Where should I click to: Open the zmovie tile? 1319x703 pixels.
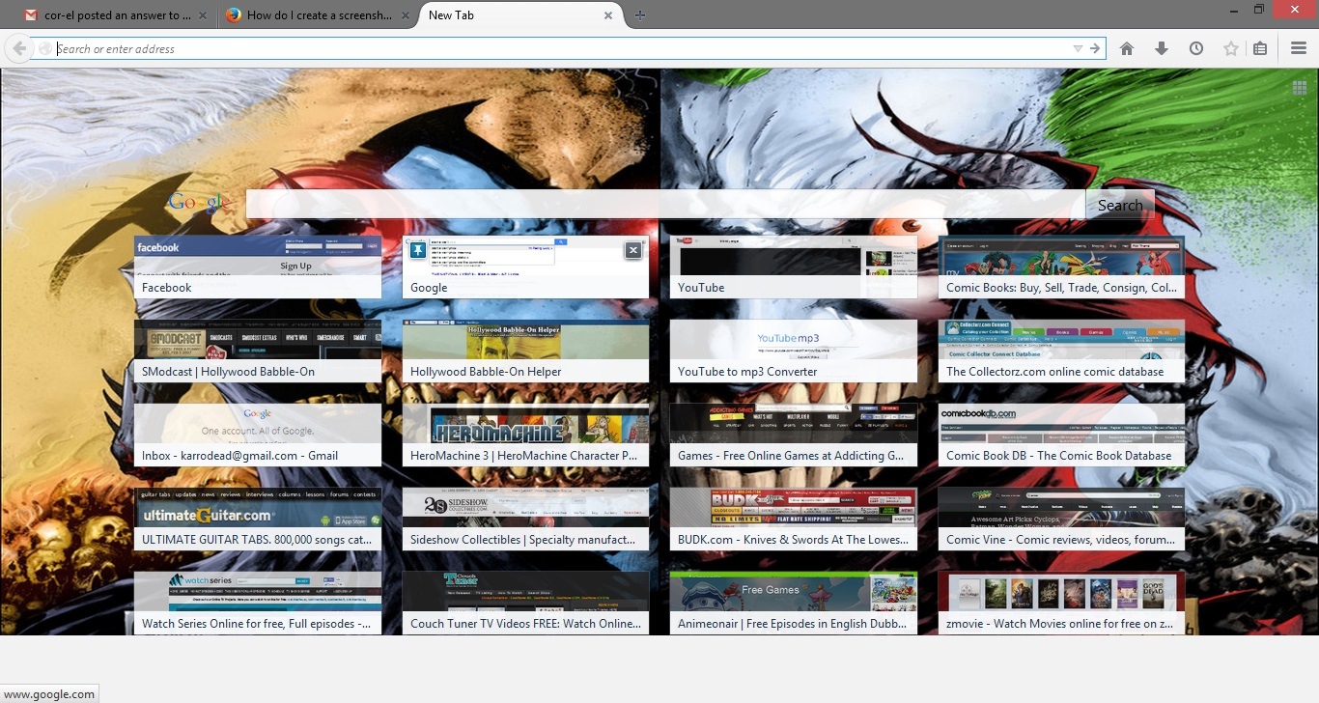[1061, 603]
